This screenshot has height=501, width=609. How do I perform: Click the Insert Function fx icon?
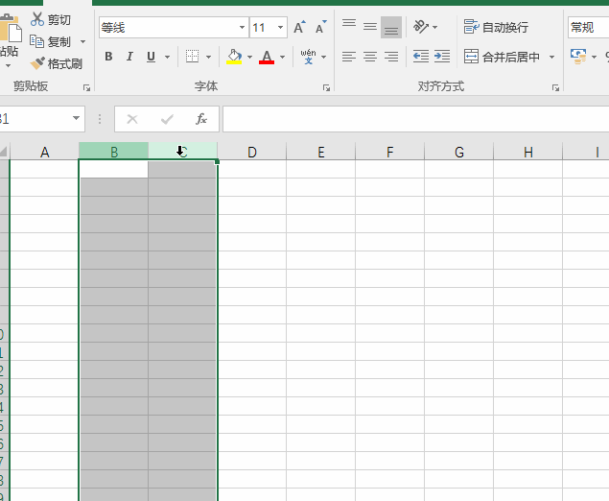pos(201,119)
